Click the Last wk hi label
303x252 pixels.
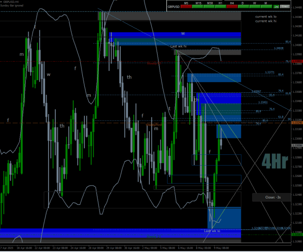[178, 46]
